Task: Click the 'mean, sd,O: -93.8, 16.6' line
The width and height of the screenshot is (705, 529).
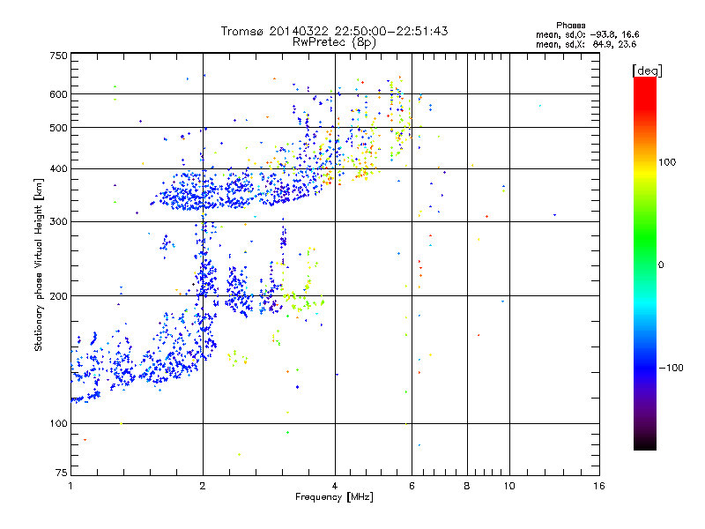Action: pos(587,34)
